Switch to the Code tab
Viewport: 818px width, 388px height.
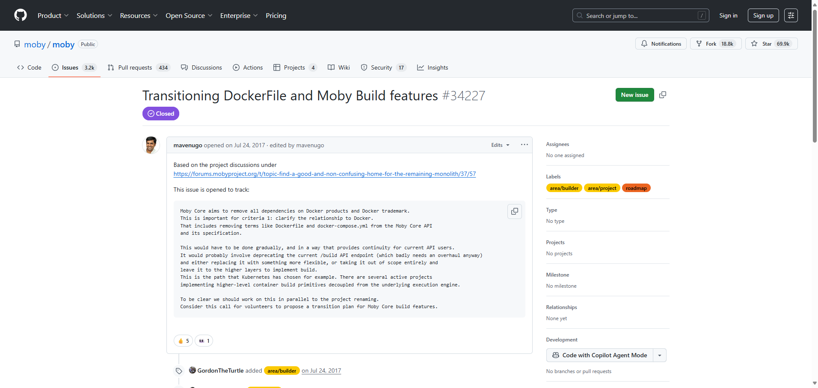pyautogui.click(x=29, y=67)
